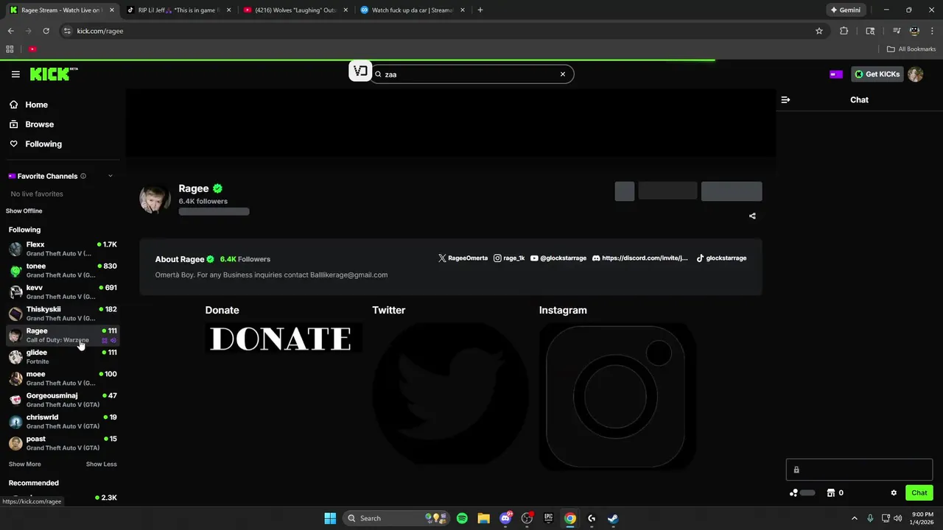Click the Instagram logo panel image
The width and height of the screenshot is (943, 530).
[617, 396]
